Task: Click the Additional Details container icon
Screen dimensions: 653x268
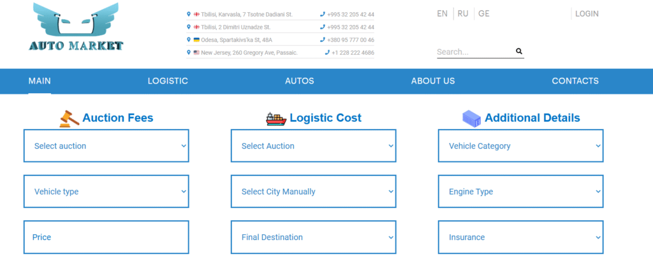Action: click(x=471, y=118)
